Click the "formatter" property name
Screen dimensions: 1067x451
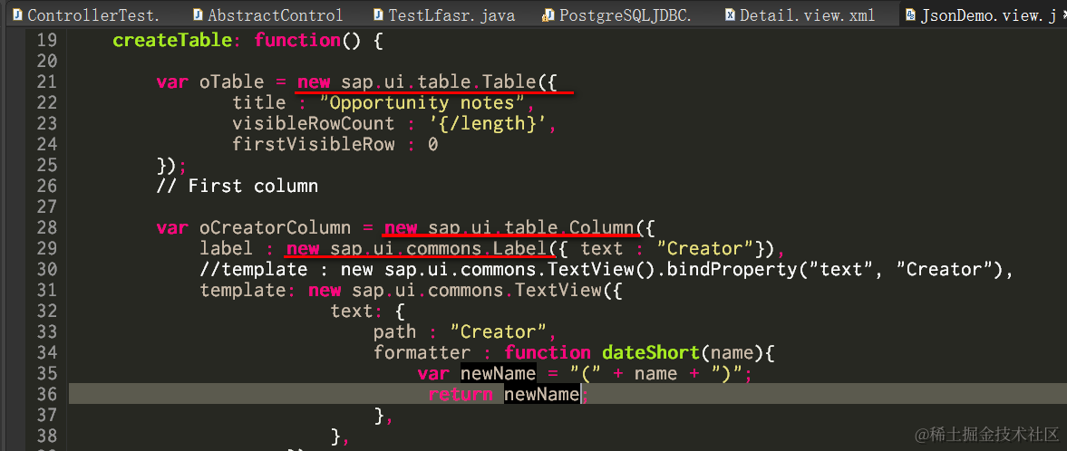tap(422, 352)
